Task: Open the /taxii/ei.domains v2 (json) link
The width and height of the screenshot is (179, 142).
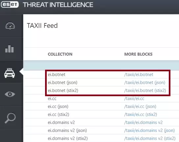Action: coord(149,131)
